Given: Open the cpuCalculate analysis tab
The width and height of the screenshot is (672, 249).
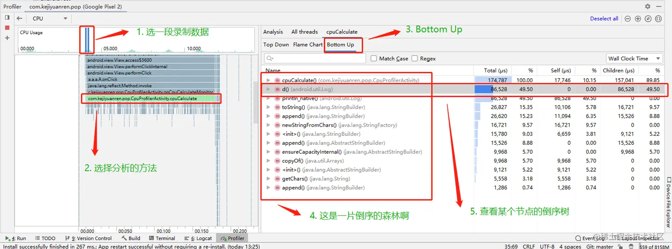Looking at the screenshot, I should pyautogui.click(x=342, y=32).
